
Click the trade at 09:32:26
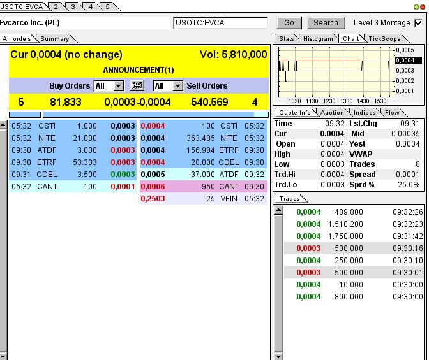point(354,212)
